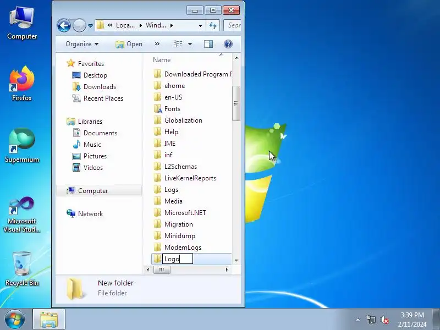Click the vertical scrollbar thumb

click(x=237, y=103)
